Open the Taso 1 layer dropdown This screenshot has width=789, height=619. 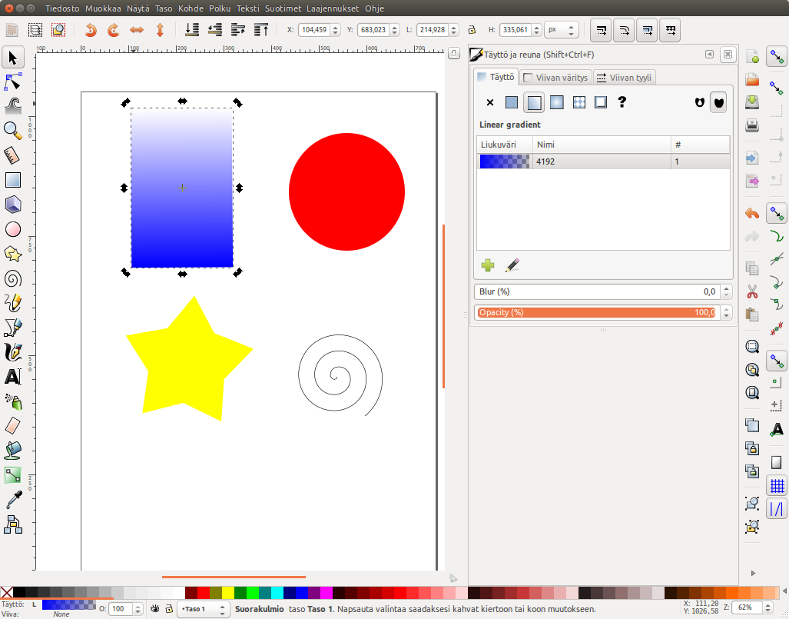(203, 609)
